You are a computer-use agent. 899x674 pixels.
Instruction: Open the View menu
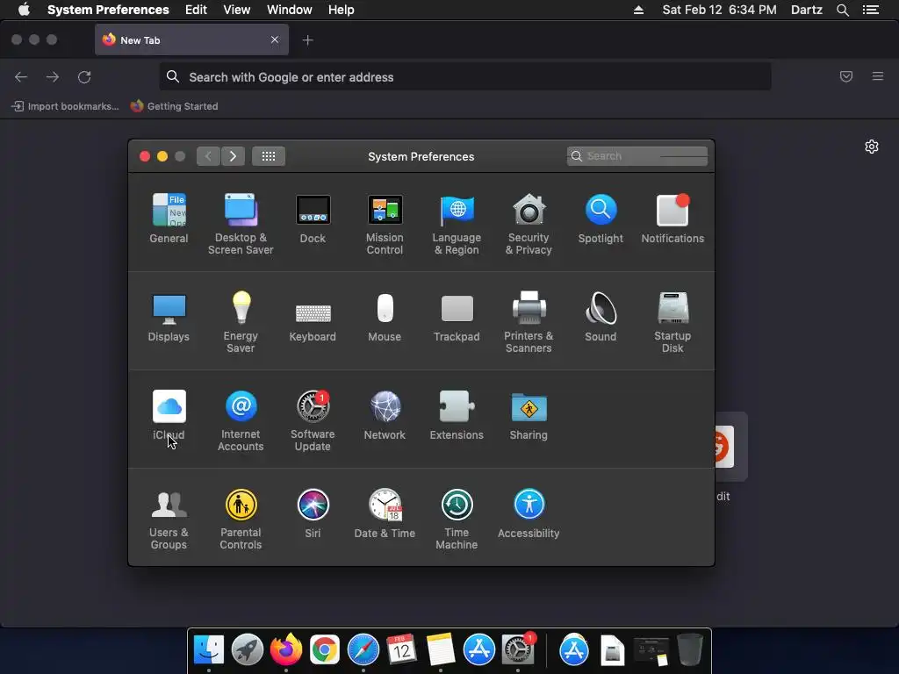pos(237,10)
